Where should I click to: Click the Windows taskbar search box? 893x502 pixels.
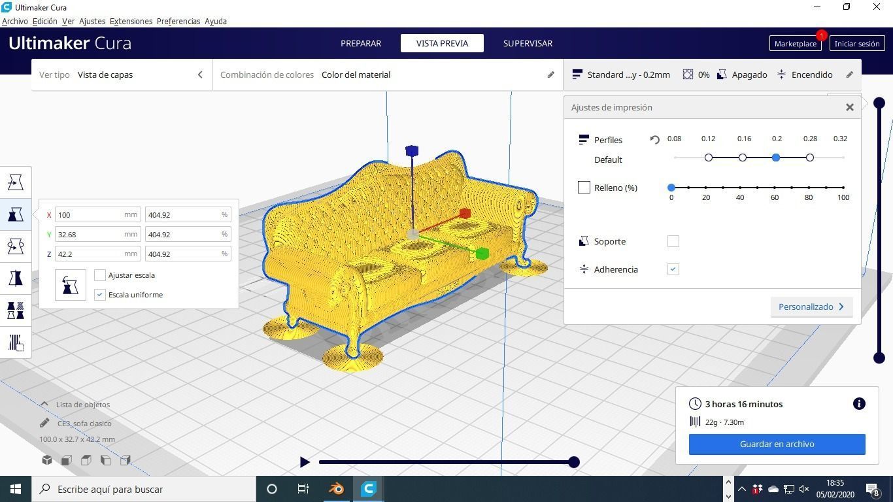(x=144, y=489)
